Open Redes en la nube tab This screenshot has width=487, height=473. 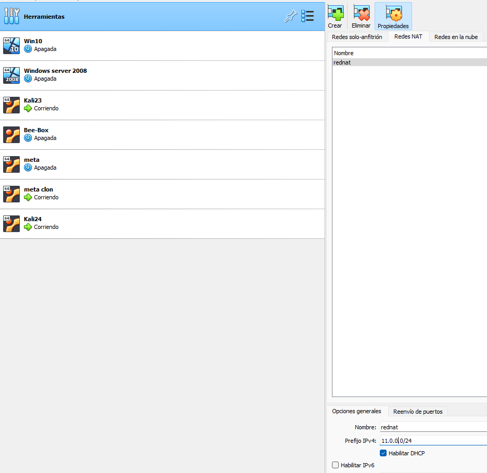[456, 37]
